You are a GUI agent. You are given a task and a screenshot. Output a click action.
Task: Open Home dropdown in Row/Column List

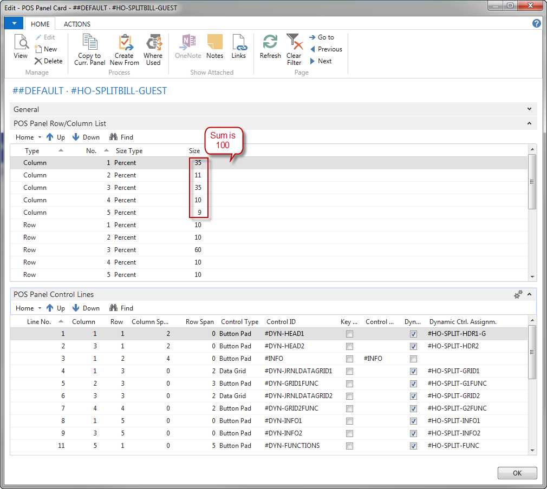28,137
